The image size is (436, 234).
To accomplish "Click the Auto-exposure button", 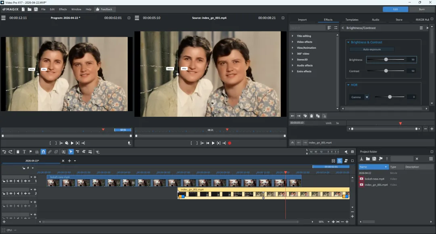I will [x=371, y=50].
